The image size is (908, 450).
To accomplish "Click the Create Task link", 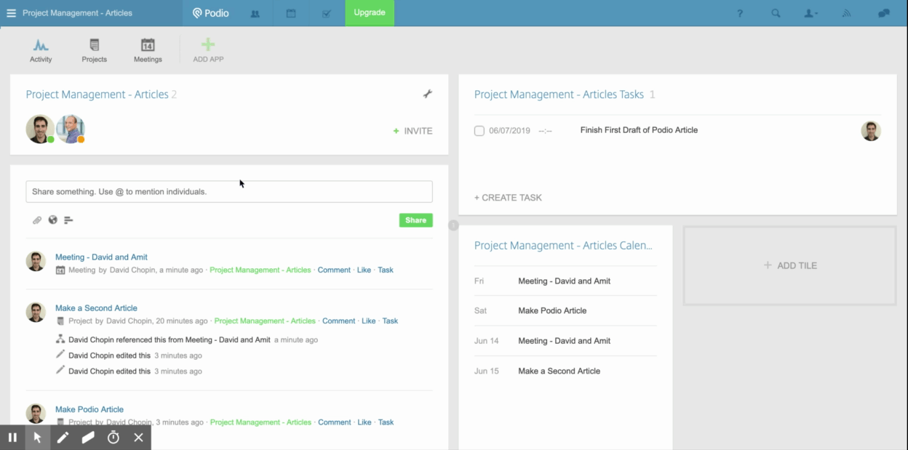I will [x=508, y=198].
